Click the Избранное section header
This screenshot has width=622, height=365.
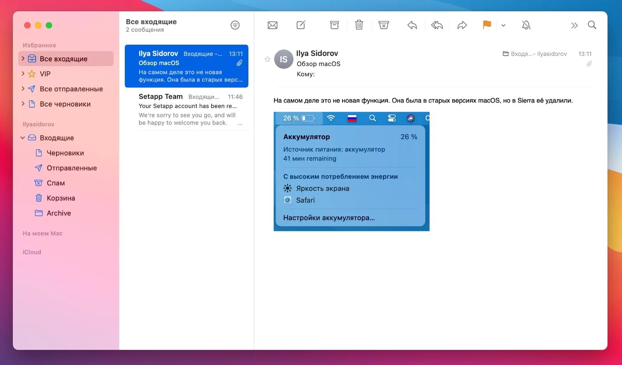pos(39,45)
